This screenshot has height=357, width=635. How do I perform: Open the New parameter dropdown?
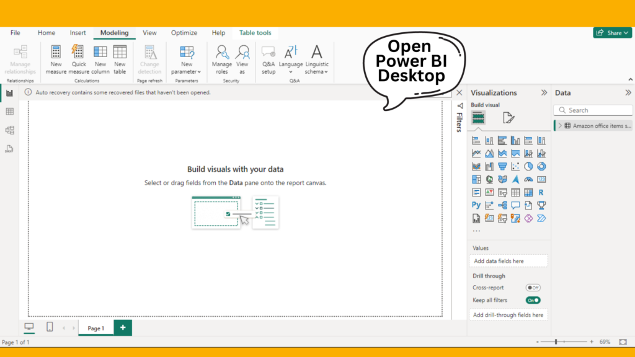[x=186, y=59]
